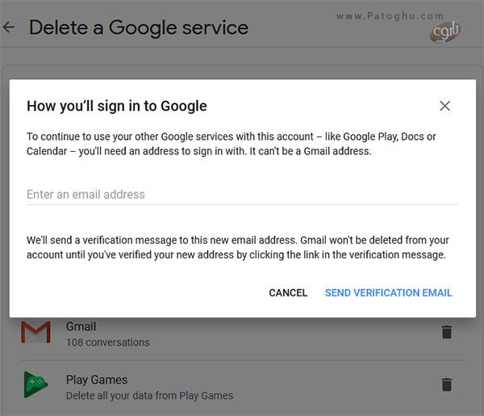Click the 'How you'll sign in to Google' title

pyautogui.click(x=117, y=106)
